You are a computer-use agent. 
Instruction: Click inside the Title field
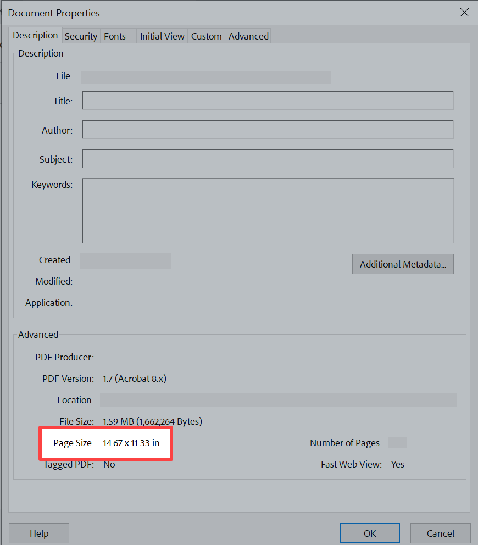(268, 100)
